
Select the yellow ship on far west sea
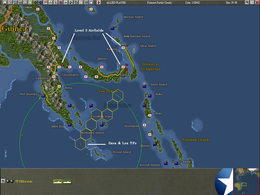tap(22, 135)
